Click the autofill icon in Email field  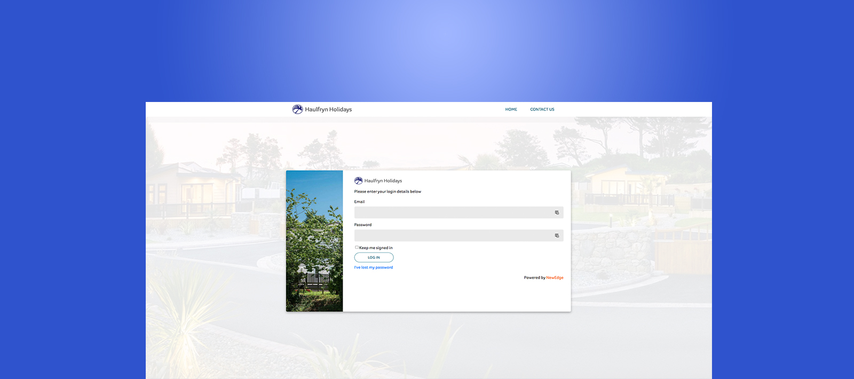pos(557,212)
